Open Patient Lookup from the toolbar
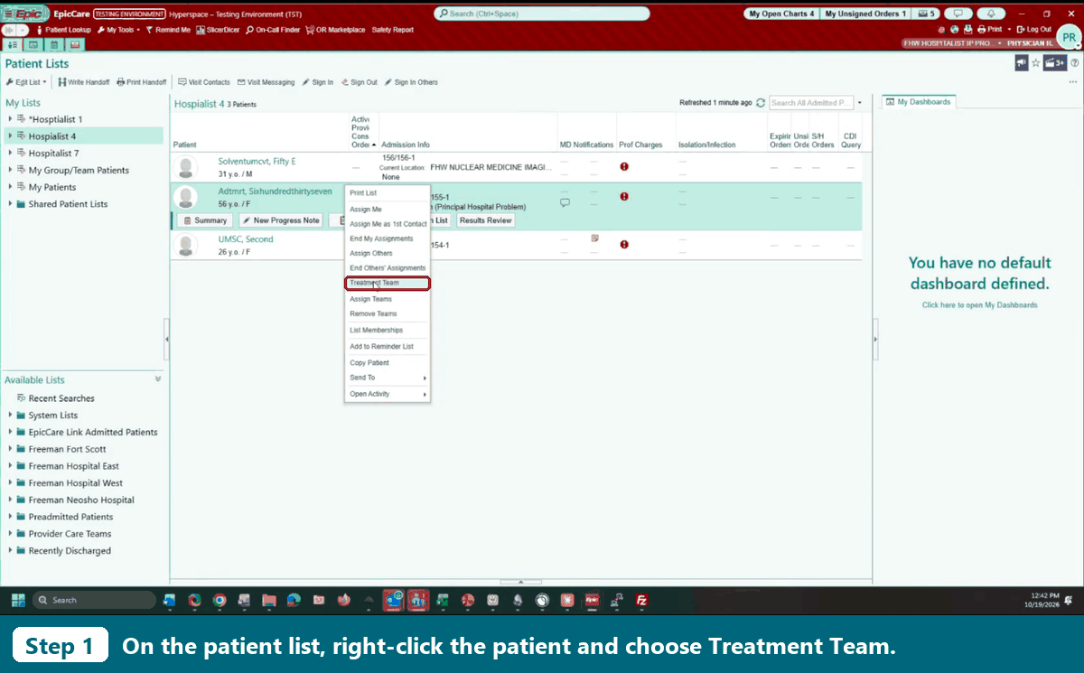This screenshot has height=673, width=1084. click(x=63, y=30)
